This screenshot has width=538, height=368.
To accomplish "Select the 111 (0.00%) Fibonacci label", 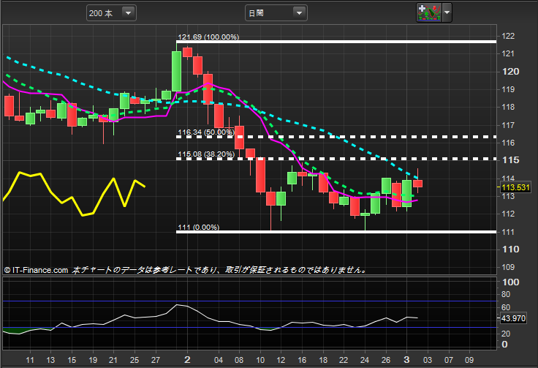I will point(198,227).
